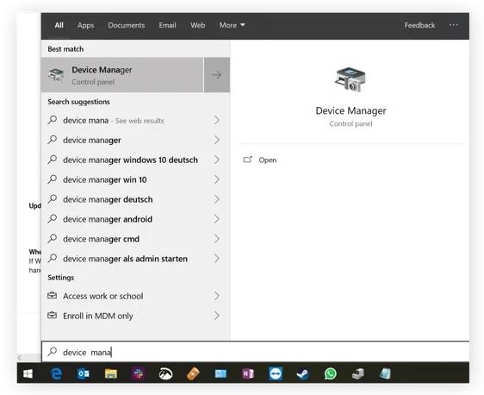Expand Device Manager best match arrow
The image size is (484, 395).
(x=217, y=75)
